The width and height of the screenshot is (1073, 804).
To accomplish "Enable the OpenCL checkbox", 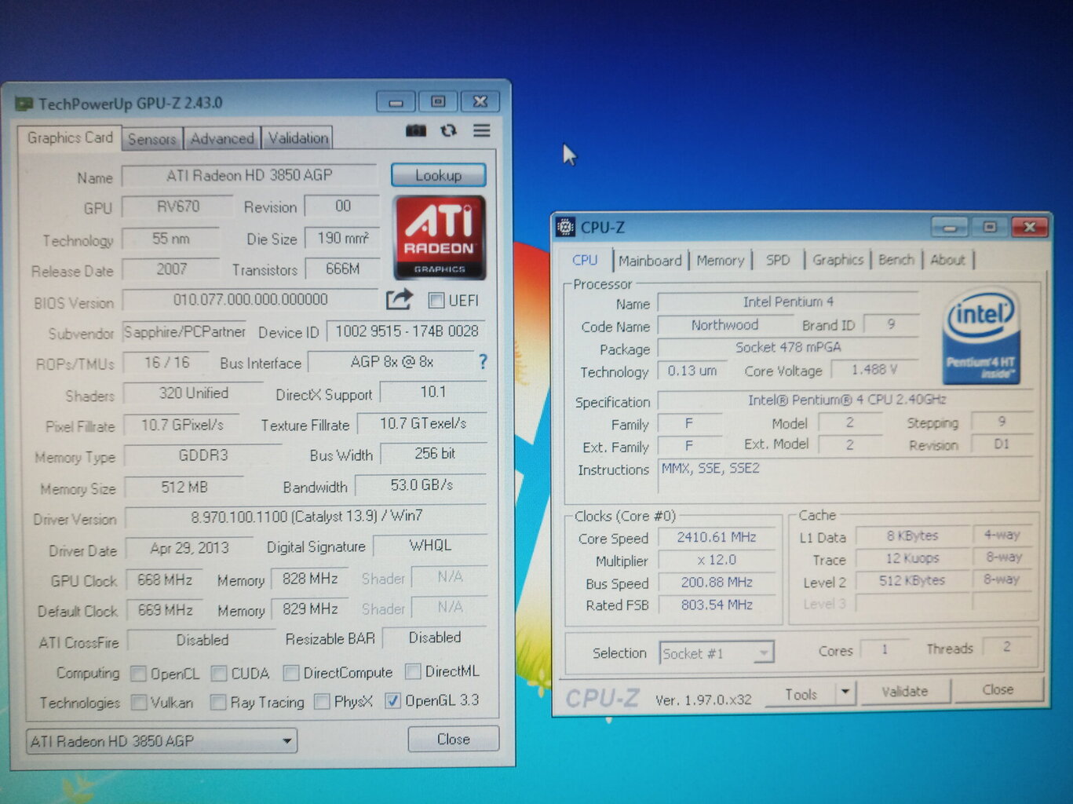I will point(139,674).
